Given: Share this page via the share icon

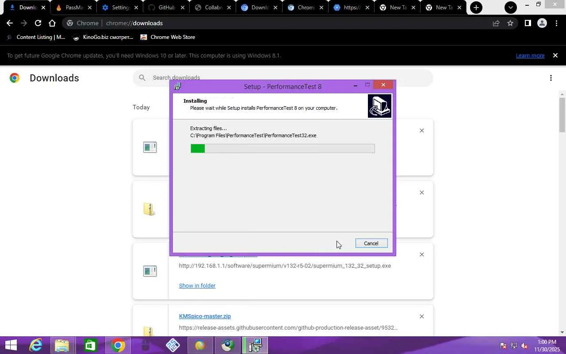Looking at the screenshot, I should click(x=496, y=23).
